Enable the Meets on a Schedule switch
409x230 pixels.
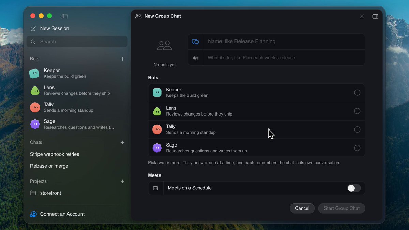(x=354, y=188)
